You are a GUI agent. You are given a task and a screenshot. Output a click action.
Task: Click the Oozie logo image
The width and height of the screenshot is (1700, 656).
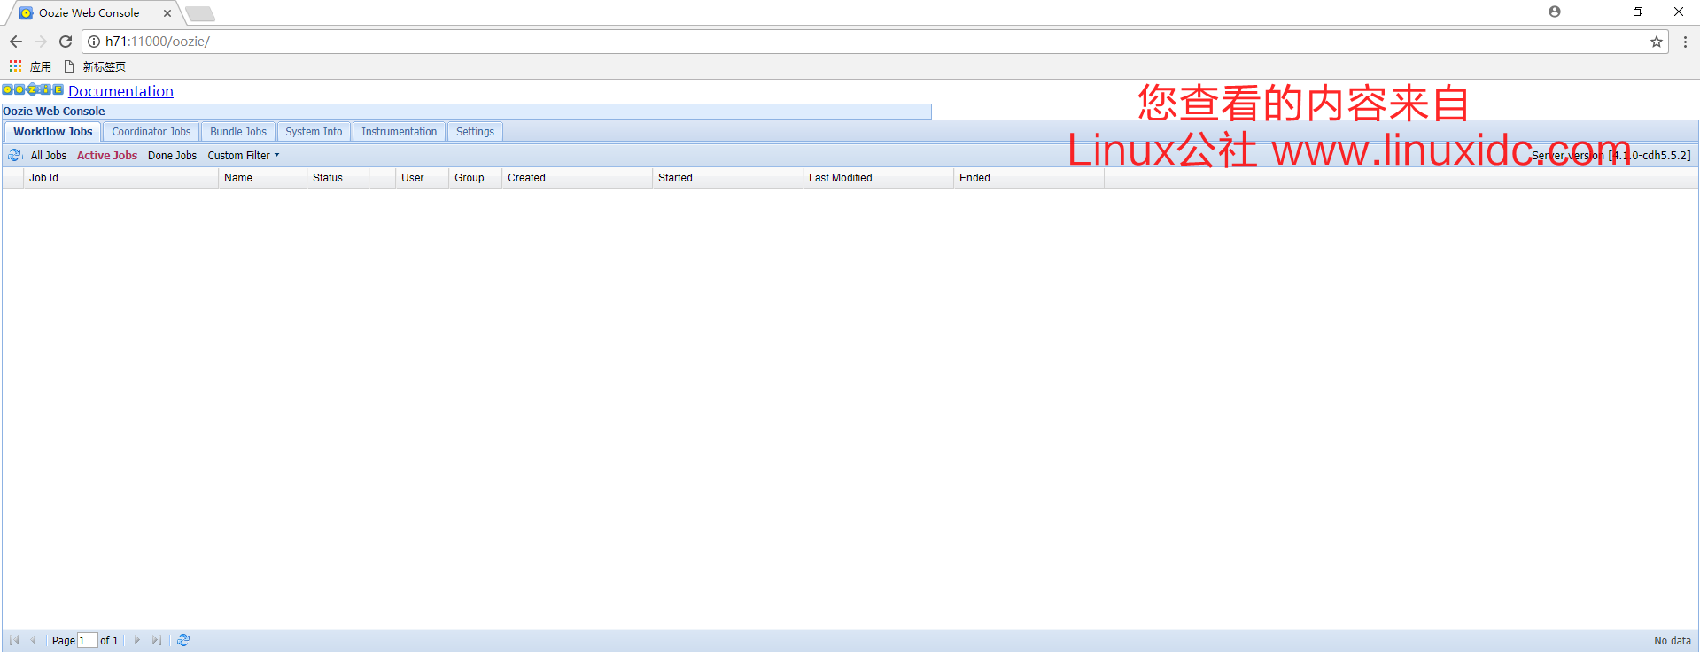click(x=33, y=89)
